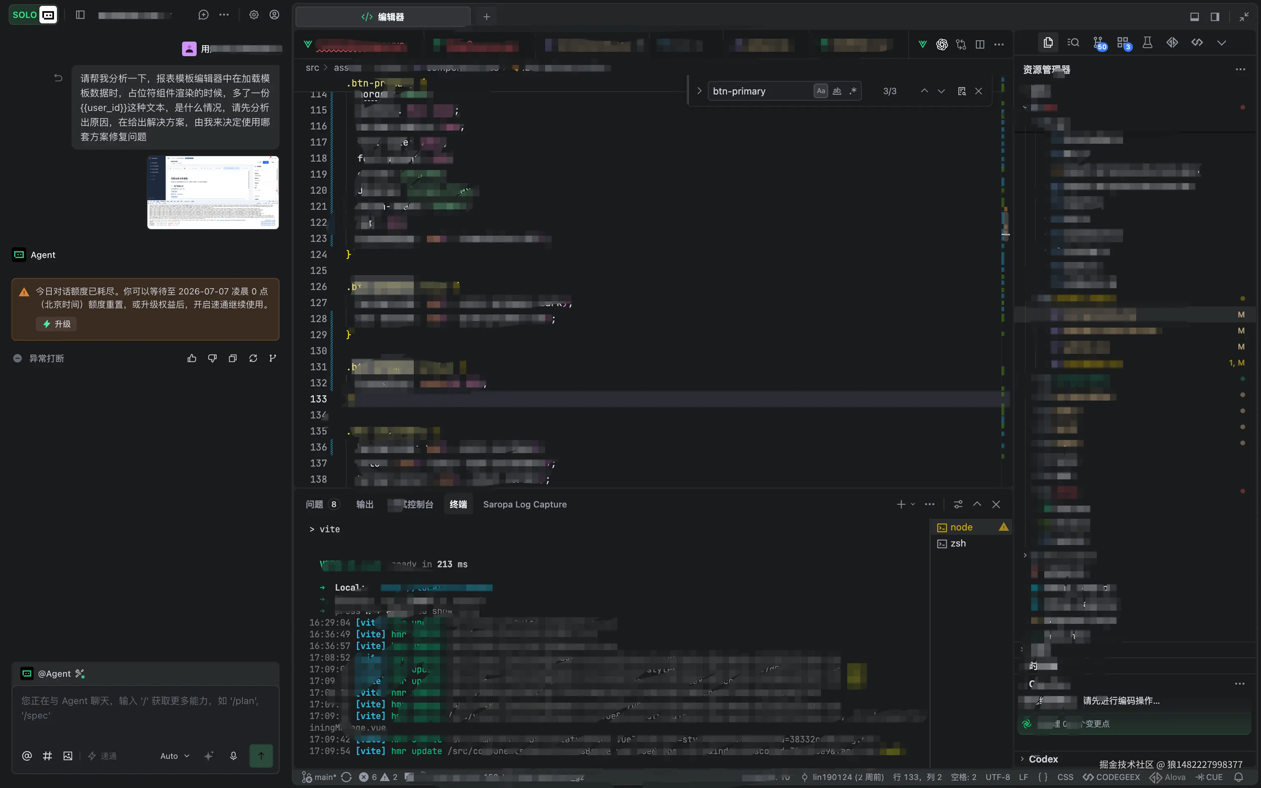Open the Explorer files view

coord(1048,42)
